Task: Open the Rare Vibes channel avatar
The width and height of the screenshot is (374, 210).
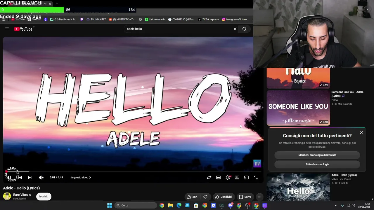Action: point(7,196)
